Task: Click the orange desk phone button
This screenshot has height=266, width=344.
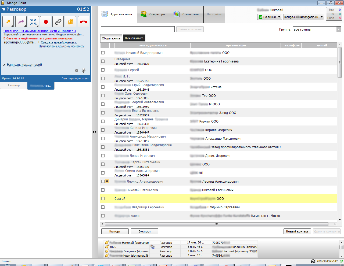Action: (x=71, y=22)
